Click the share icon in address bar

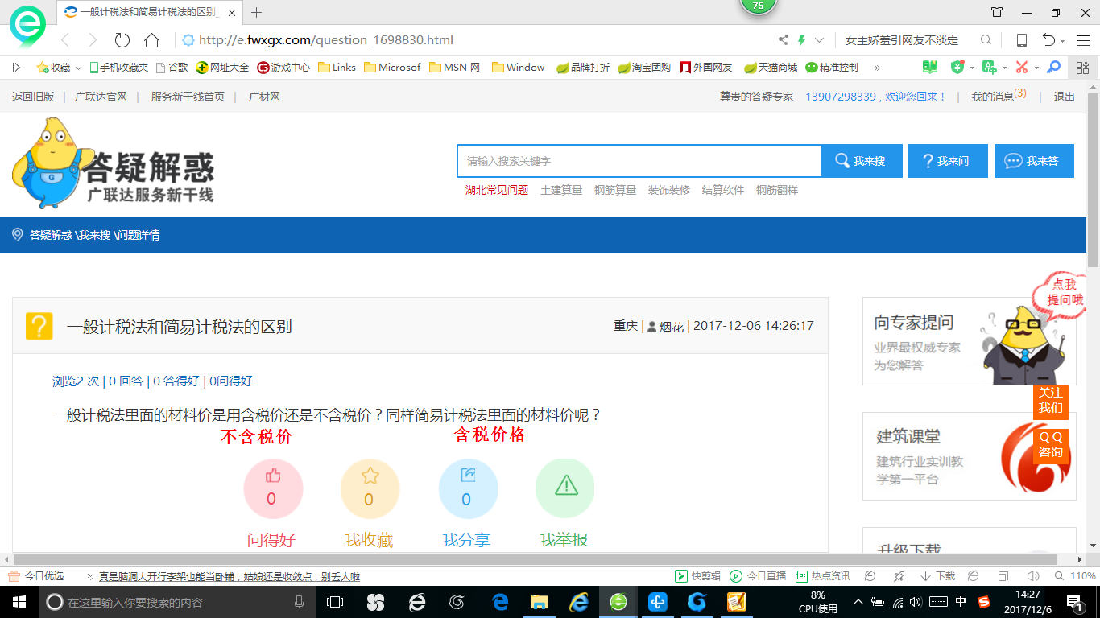(784, 40)
